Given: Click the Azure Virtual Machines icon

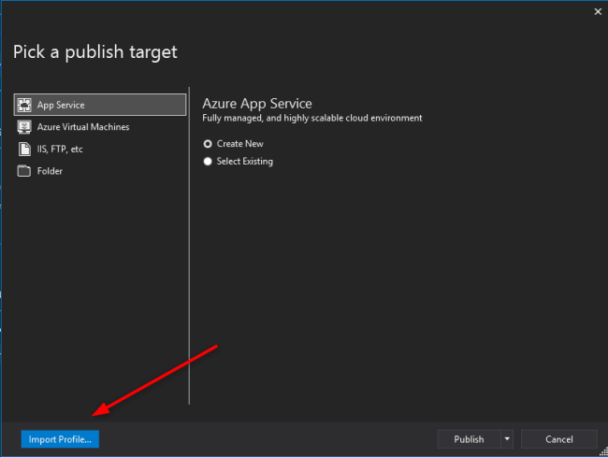Looking at the screenshot, I should point(25,127).
